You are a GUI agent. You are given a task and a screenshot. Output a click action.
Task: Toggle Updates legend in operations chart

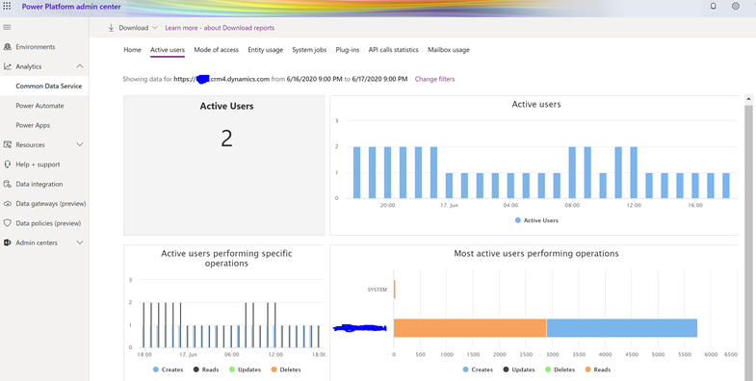click(245, 369)
